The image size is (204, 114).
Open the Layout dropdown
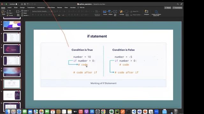[x=25, y=11]
